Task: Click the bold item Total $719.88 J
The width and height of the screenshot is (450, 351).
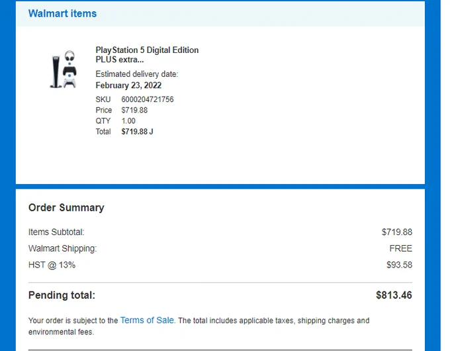Action: point(137,132)
